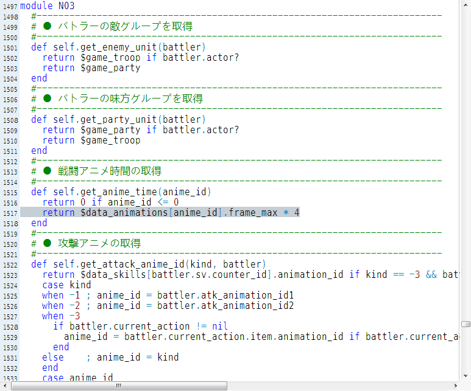Click the vertical scrollbar down arrow
The image size is (471, 391).
466,376
